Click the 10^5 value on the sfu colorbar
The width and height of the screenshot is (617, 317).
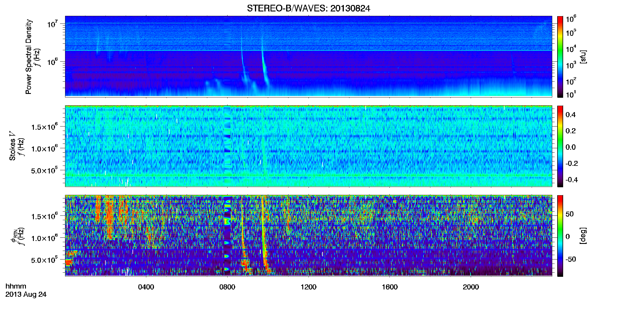[571, 32]
